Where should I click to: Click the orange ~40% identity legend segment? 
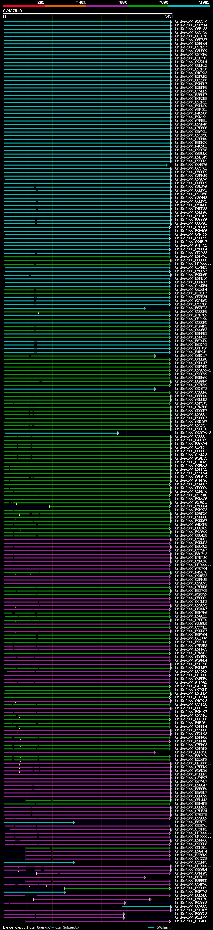coord(65,6)
